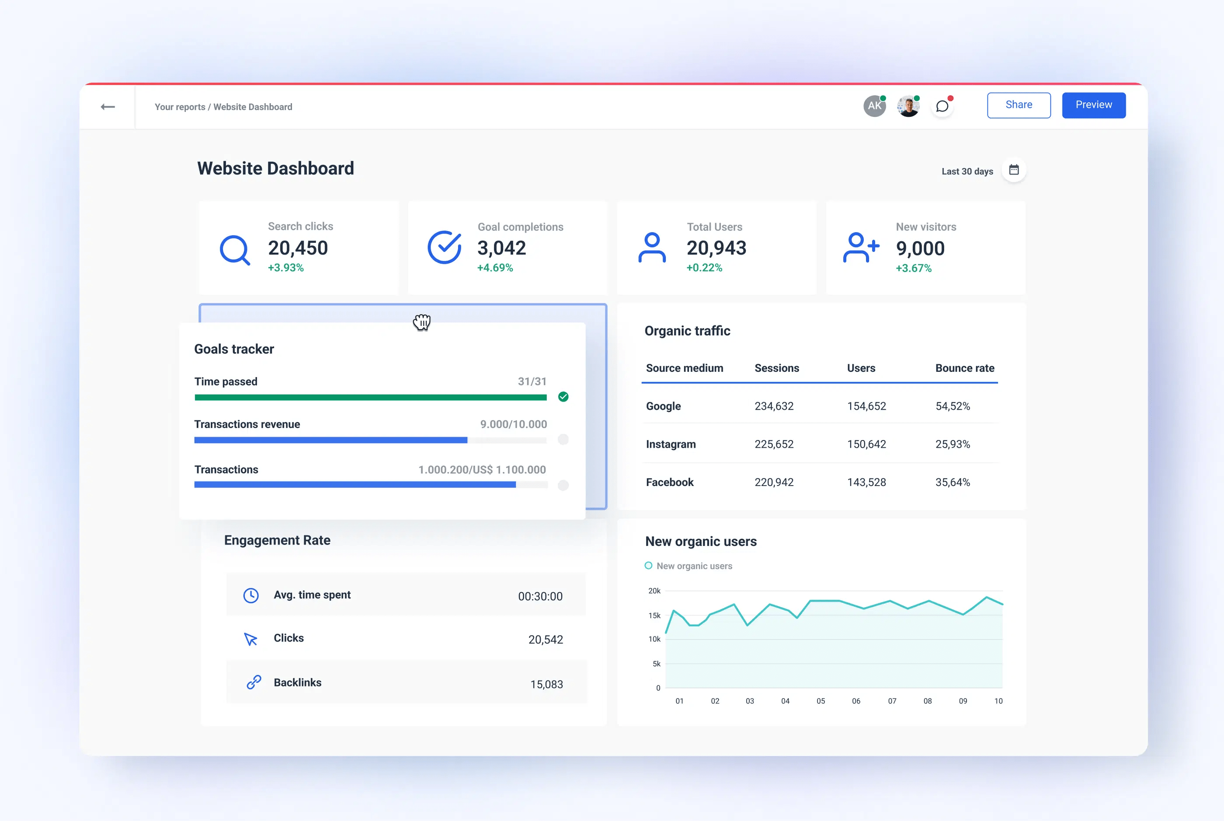Click the green Time passed completed checkmark
Viewport: 1224px width, 821px height.
pos(563,397)
